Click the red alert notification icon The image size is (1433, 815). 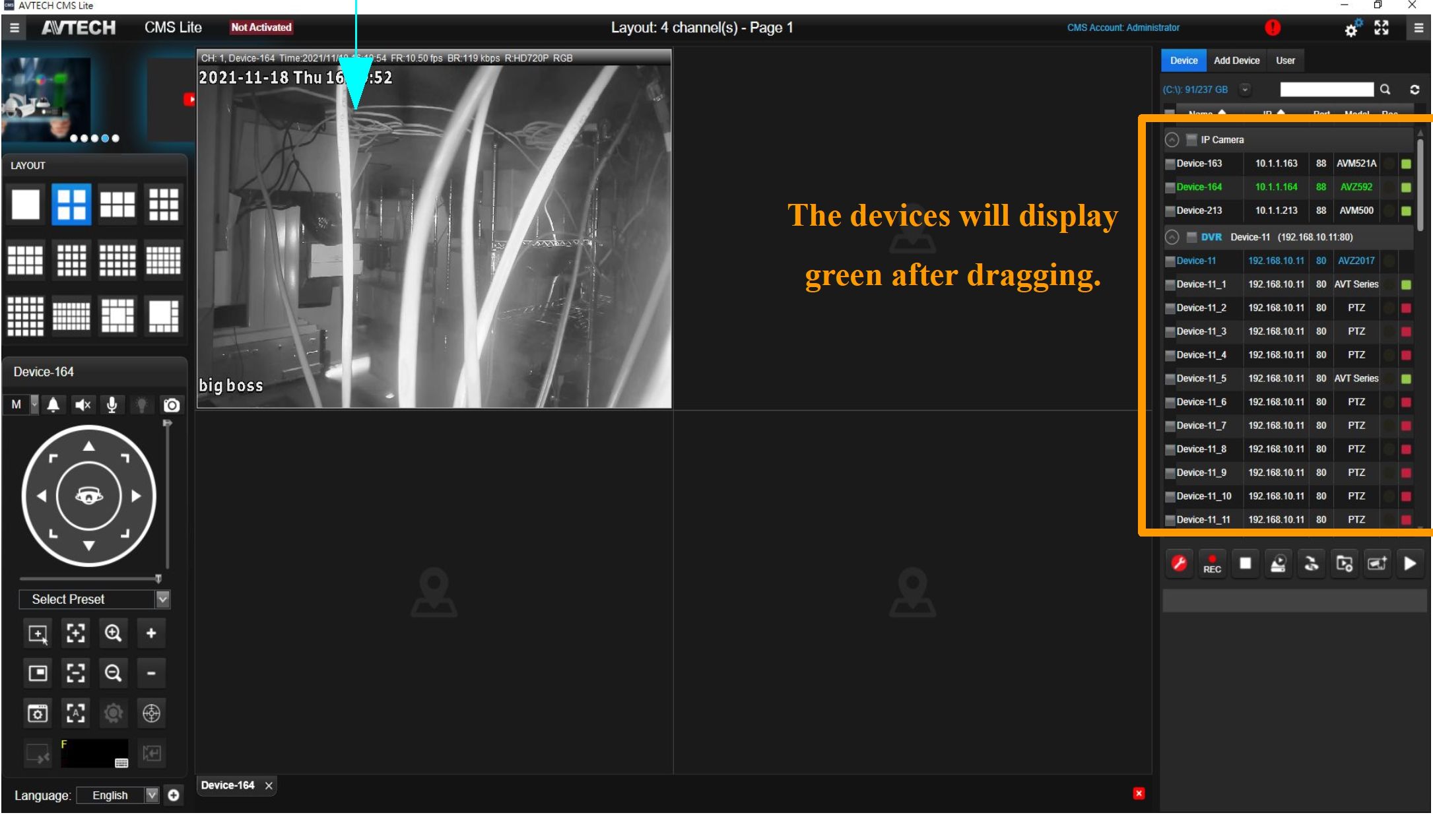(1273, 28)
